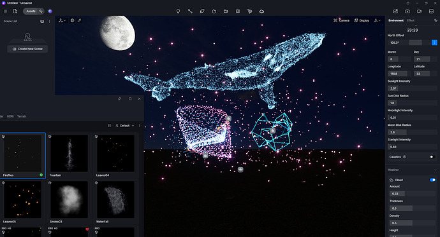Click the Display button in viewport
This screenshot has width=440, height=237.
(x=362, y=20)
